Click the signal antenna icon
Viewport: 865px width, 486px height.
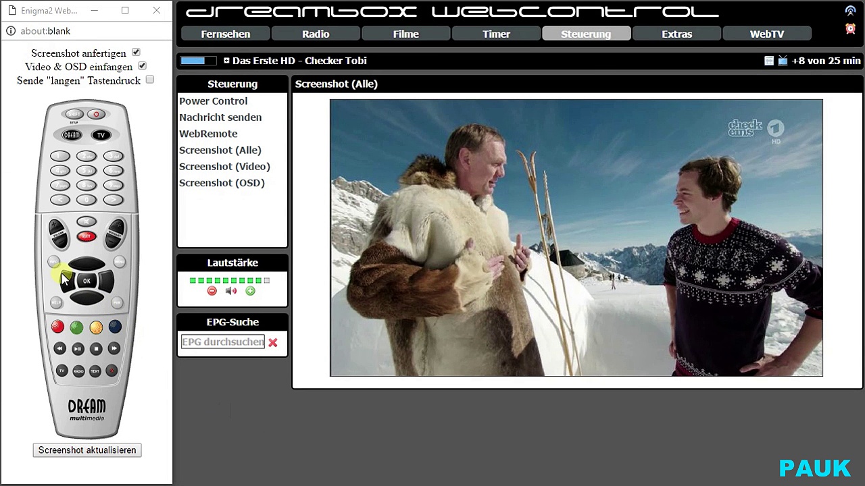[x=850, y=11]
